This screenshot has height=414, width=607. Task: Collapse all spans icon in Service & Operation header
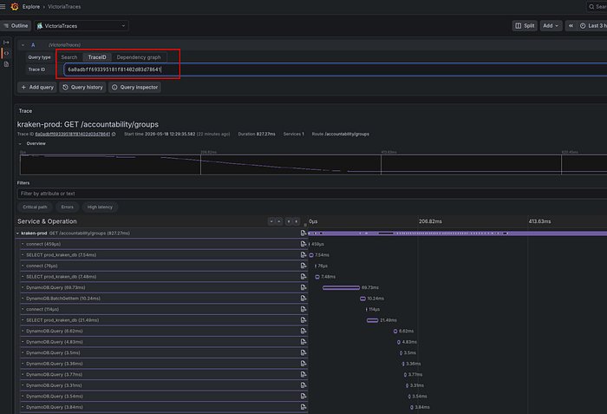coord(297,221)
